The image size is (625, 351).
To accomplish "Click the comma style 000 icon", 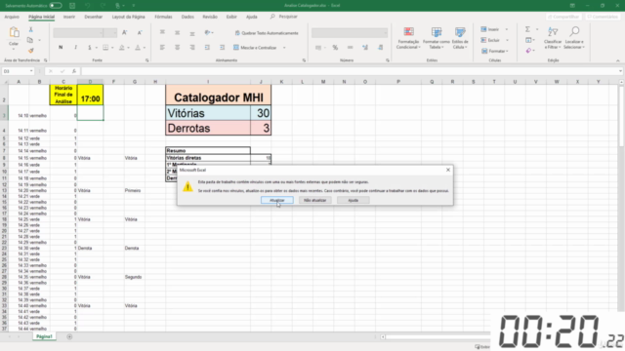I will [350, 48].
